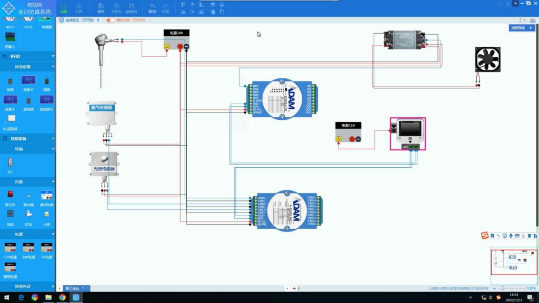The image size is (539, 303).
Task: Choose the PC terminal component
Action: pyautogui.click(x=10, y=164)
